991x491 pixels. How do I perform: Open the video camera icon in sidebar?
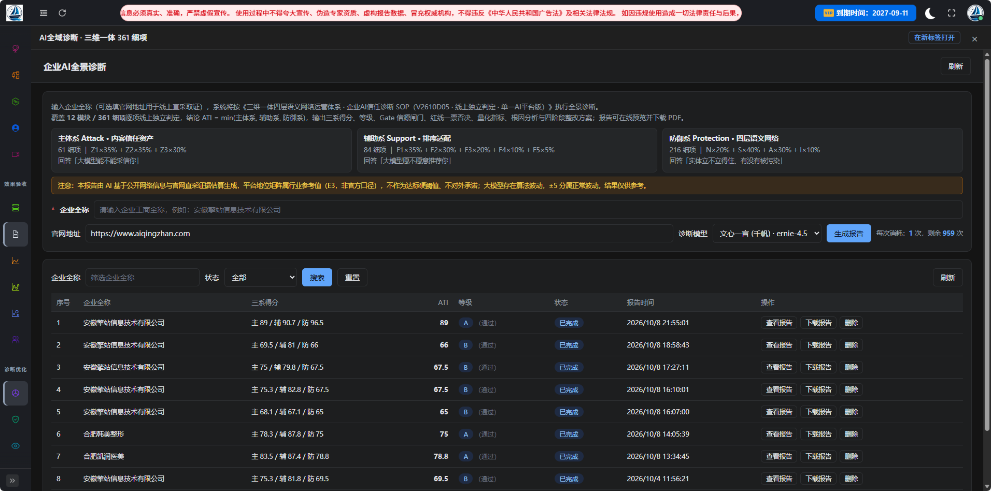[15, 154]
